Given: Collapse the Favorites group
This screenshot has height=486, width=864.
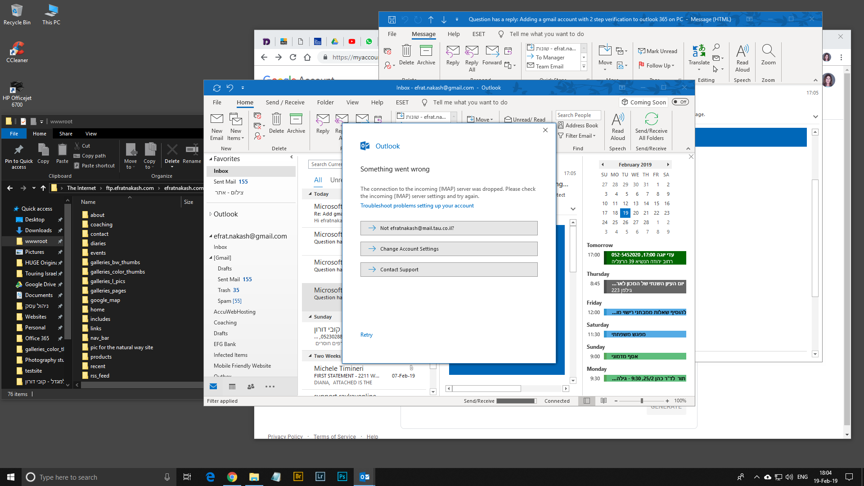Looking at the screenshot, I should [211, 159].
